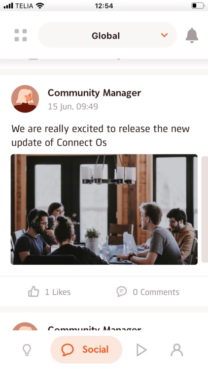Open the grid menu icon
Image resolution: width=208 pixels, height=369 pixels.
pyautogui.click(x=21, y=35)
